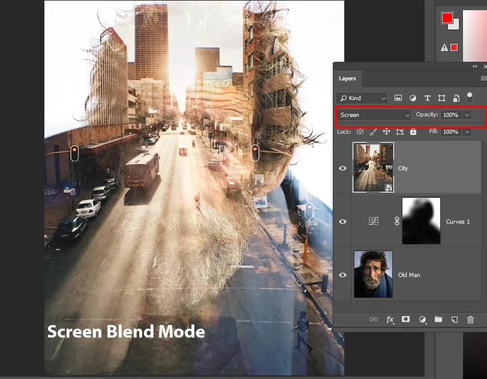Select the Curves 1 layer name

[x=458, y=221]
